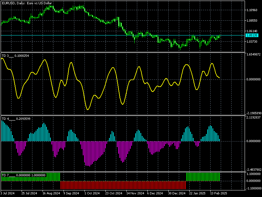Click the 23 Oct 2024 date label
Screen dimensions: 262x197
pyautogui.click(x=114, y=193)
